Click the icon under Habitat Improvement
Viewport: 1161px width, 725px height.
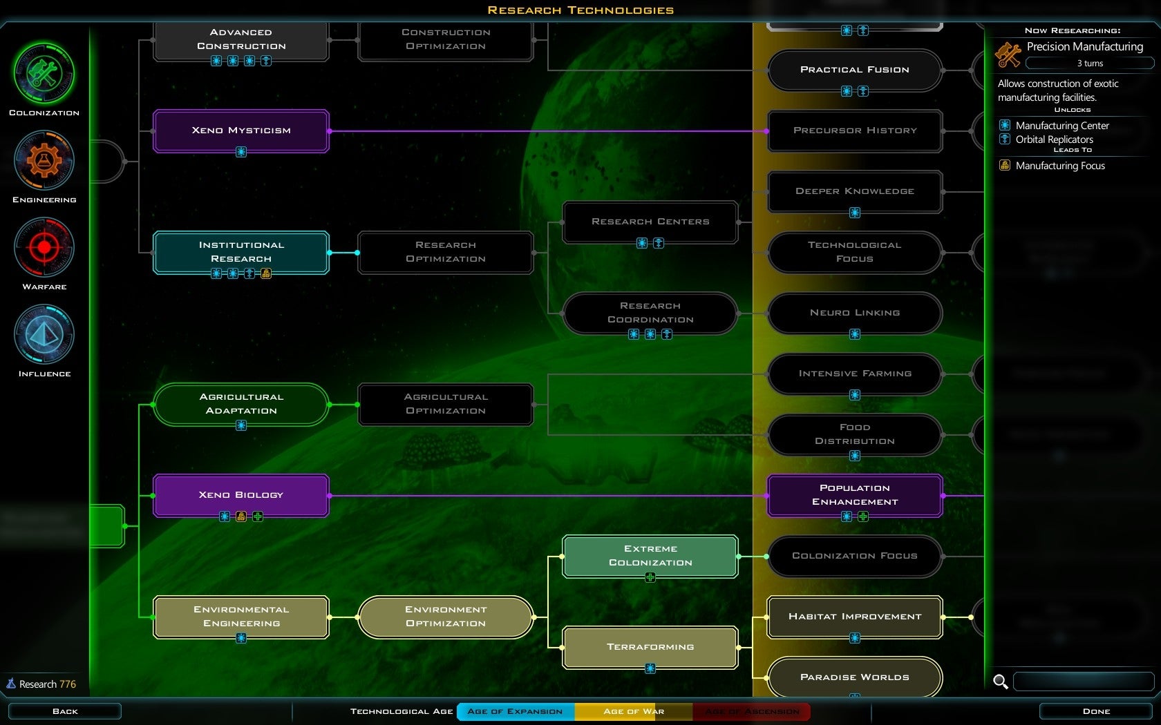pos(855,638)
